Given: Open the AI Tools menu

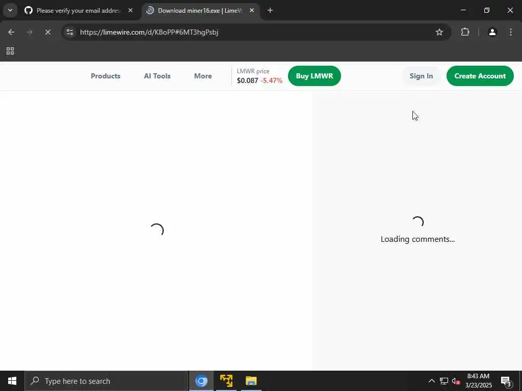Looking at the screenshot, I should pyautogui.click(x=157, y=76).
